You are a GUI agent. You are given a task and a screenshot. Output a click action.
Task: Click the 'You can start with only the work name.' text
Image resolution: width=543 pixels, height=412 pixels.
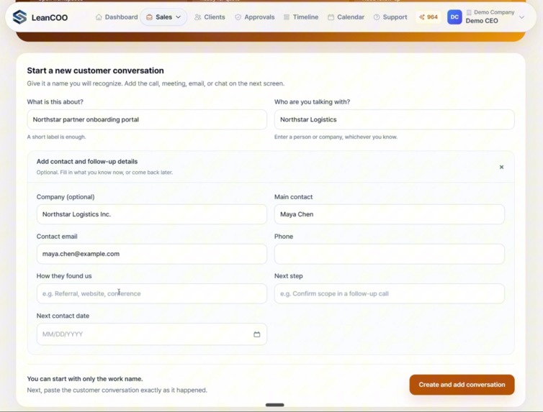85,379
